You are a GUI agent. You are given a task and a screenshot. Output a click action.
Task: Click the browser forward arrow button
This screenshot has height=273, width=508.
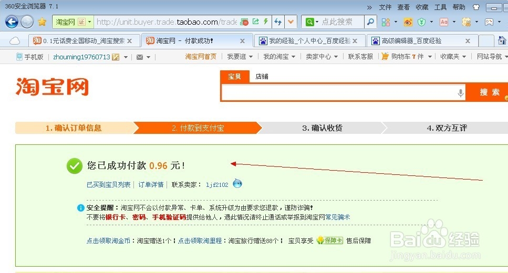pos(27,22)
